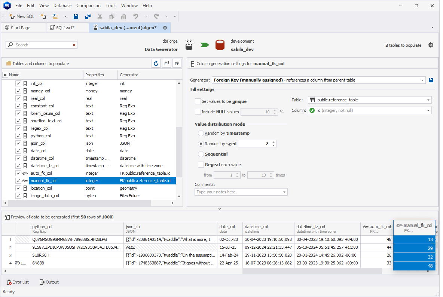Select Sequential distribution mode
443x297 pixels.
[201, 154]
